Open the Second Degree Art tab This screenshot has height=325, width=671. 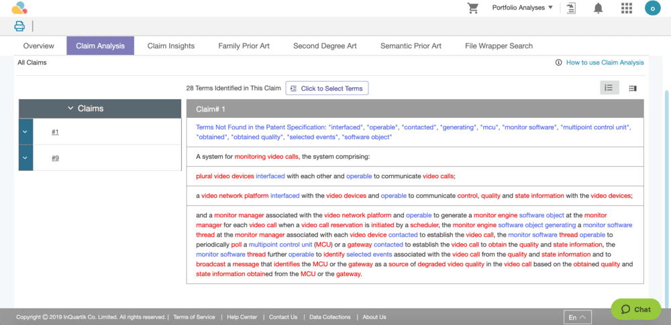325,46
